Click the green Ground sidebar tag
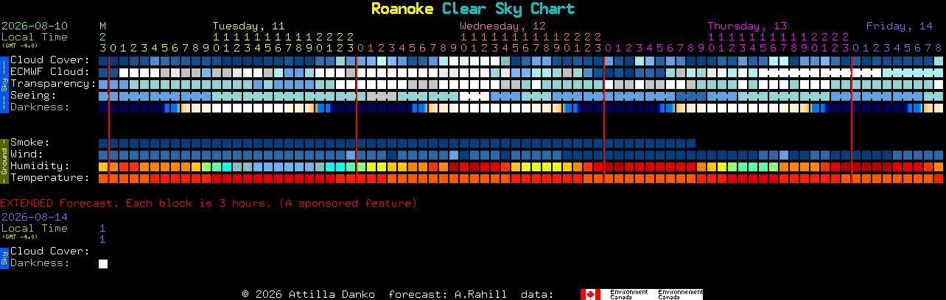The width and height of the screenshot is (946, 300). point(4,160)
